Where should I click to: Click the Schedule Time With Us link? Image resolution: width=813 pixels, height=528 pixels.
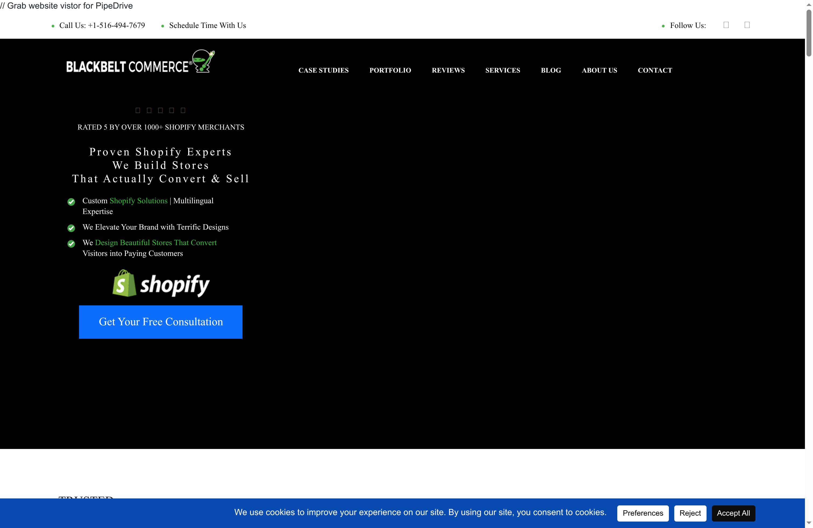207,25
